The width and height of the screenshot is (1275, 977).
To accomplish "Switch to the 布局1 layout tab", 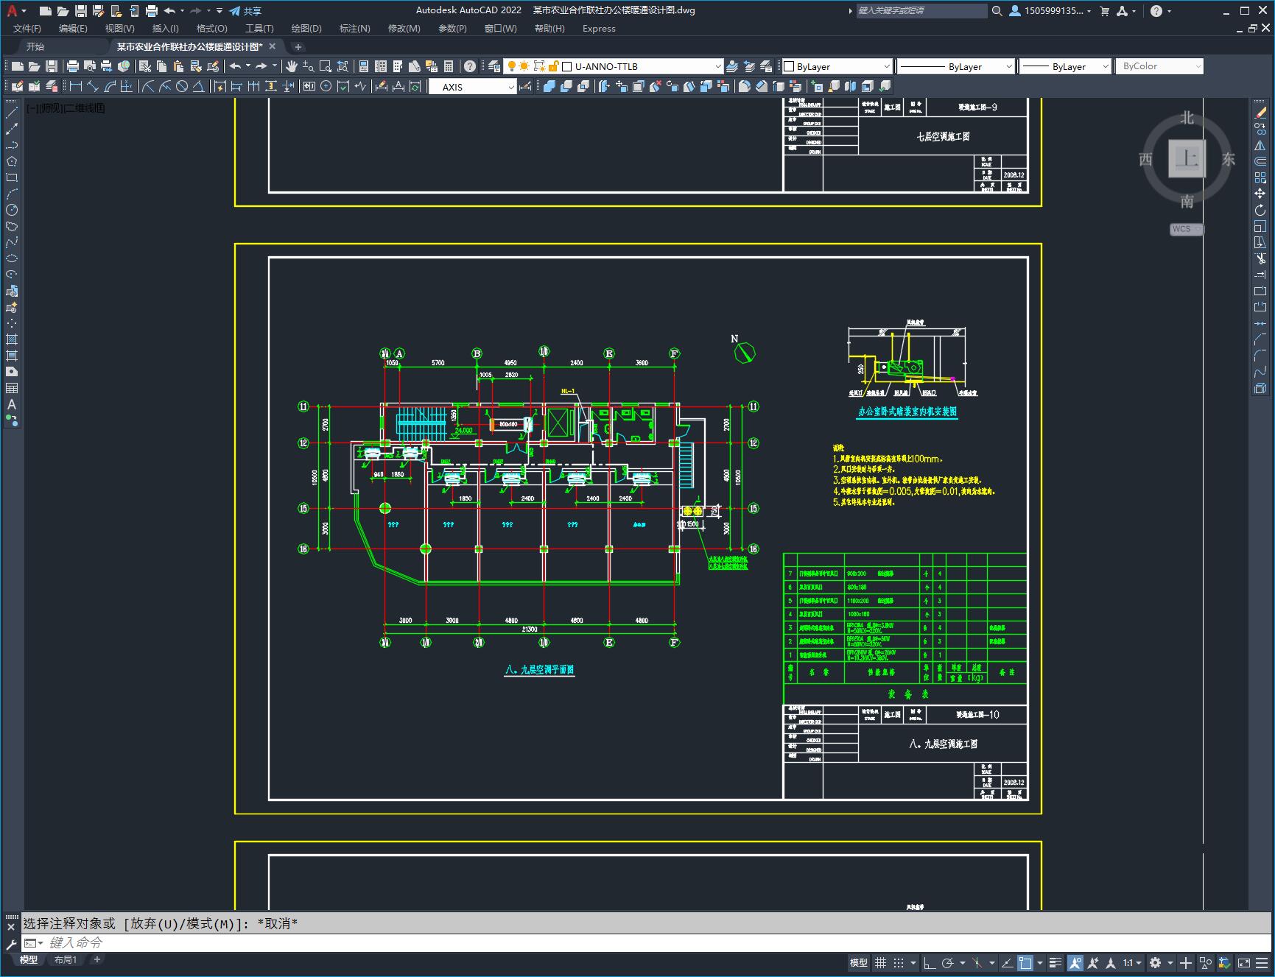I will tap(66, 959).
